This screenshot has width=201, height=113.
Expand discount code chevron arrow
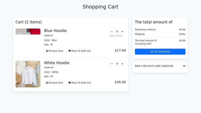point(184,66)
